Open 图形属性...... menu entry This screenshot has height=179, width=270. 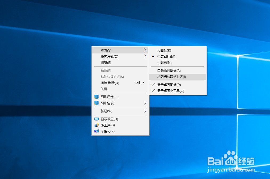120,97
